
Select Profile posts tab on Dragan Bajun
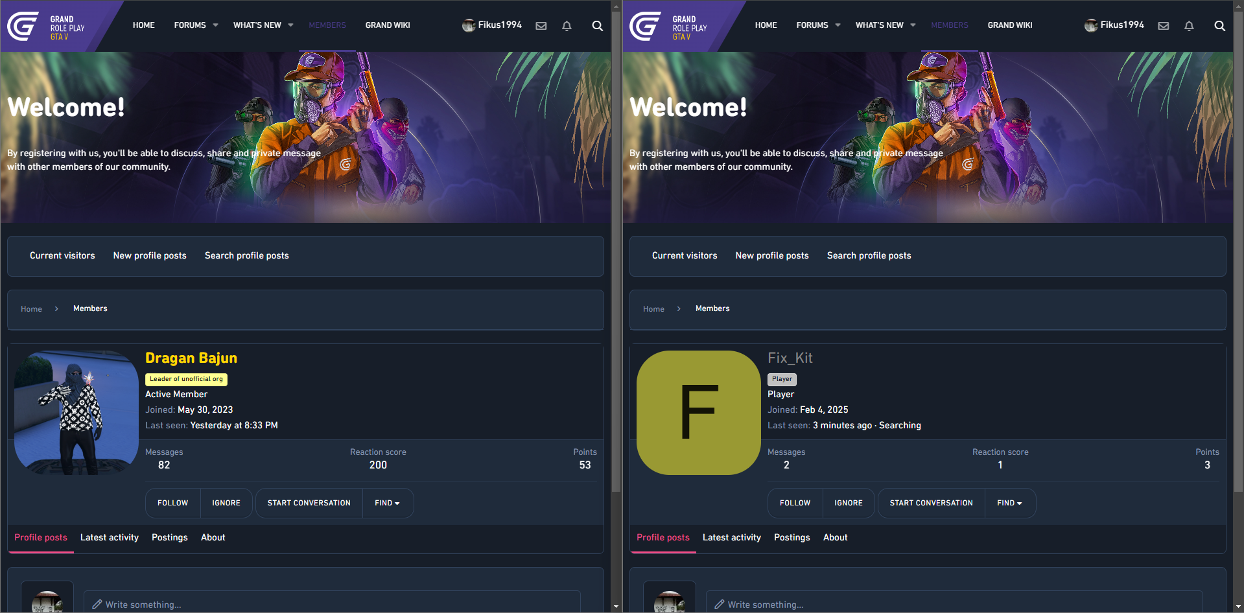pyautogui.click(x=41, y=537)
